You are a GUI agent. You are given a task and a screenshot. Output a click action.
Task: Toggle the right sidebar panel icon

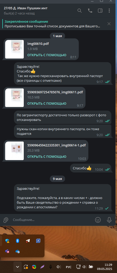tap(100, 11)
